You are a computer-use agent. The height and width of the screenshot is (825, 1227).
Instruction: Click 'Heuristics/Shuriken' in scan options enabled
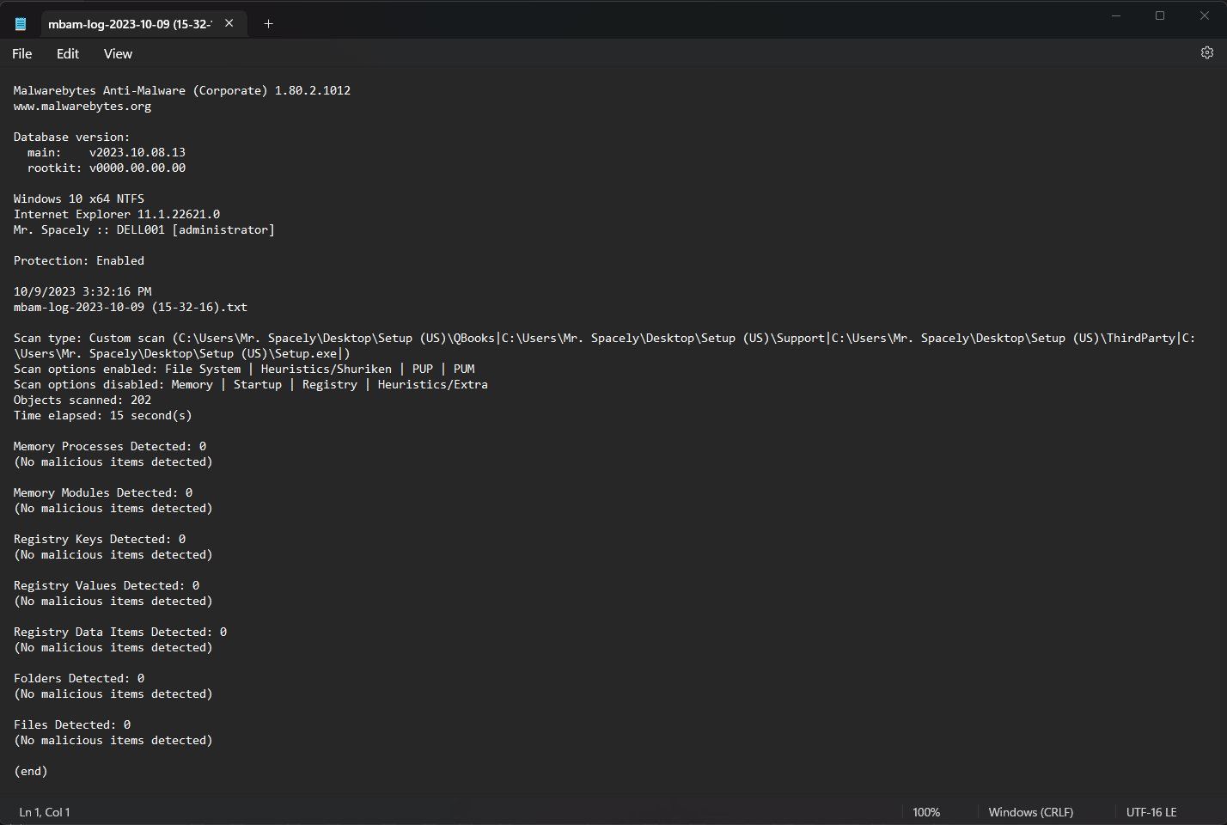pos(327,369)
